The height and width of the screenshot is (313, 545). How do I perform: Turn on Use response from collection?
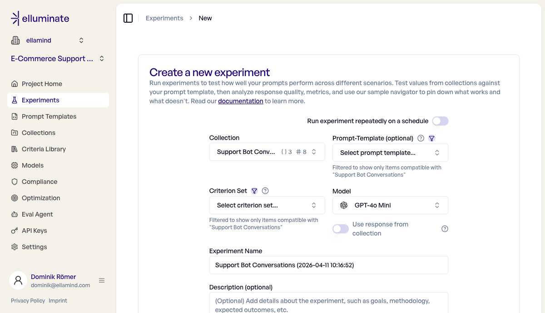click(340, 229)
